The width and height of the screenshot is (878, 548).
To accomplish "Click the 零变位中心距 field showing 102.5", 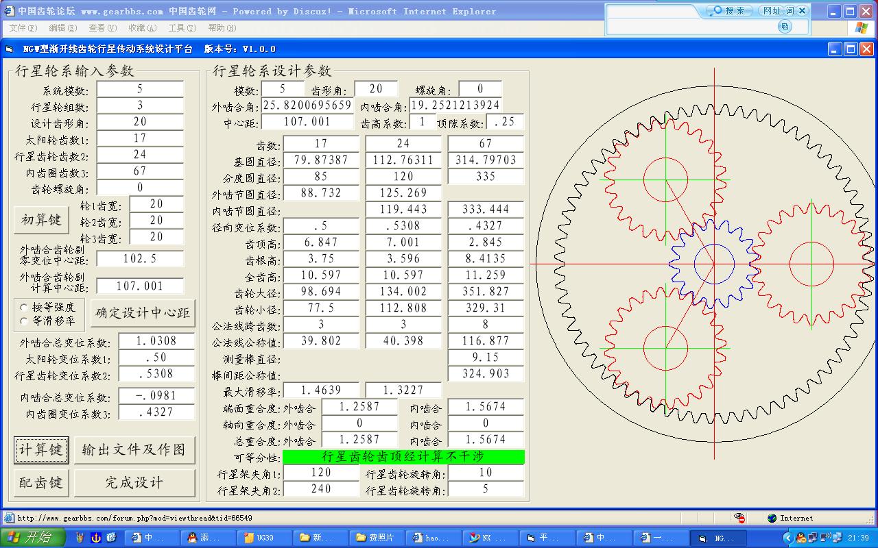I will pos(140,259).
